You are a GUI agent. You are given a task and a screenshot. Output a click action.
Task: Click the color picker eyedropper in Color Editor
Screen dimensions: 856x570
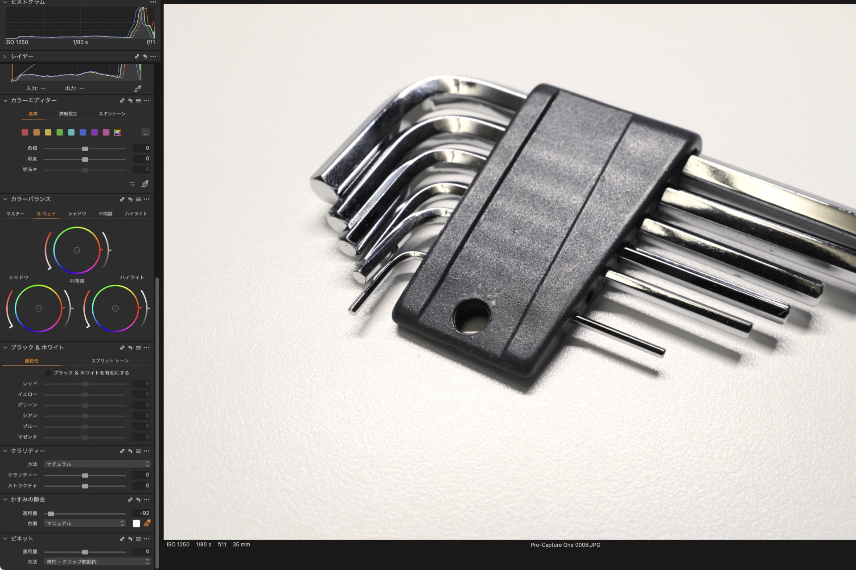pos(145,184)
